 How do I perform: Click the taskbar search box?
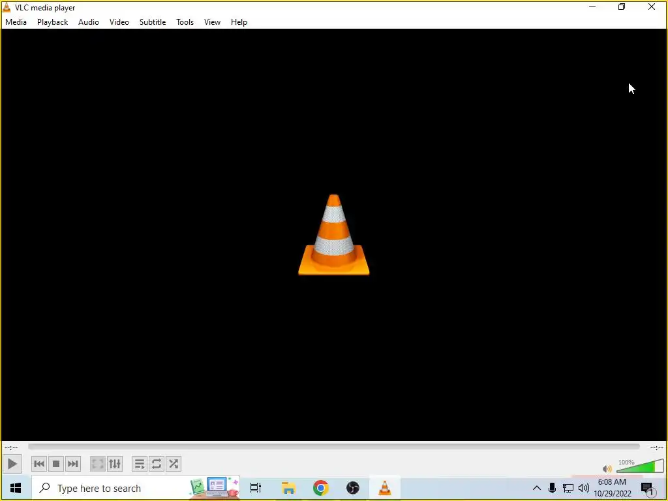(136, 488)
